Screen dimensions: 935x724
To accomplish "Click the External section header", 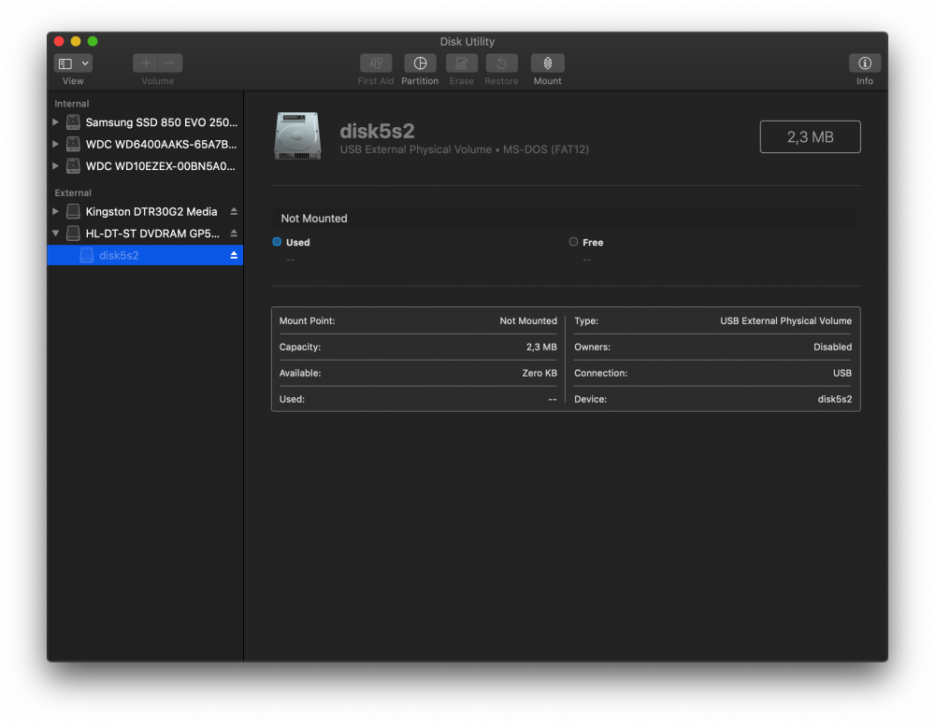I will coord(73,193).
